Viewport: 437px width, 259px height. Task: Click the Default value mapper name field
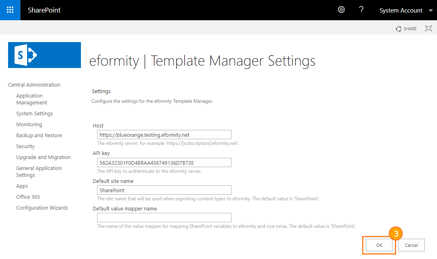coord(164,217)
